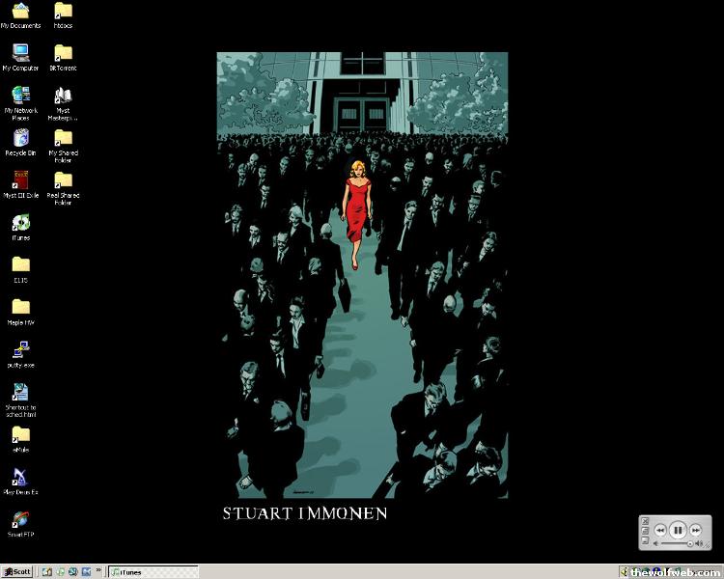The image size is (724, 579).
Task: Select the My Network Places icon
Action: point(20,96)
